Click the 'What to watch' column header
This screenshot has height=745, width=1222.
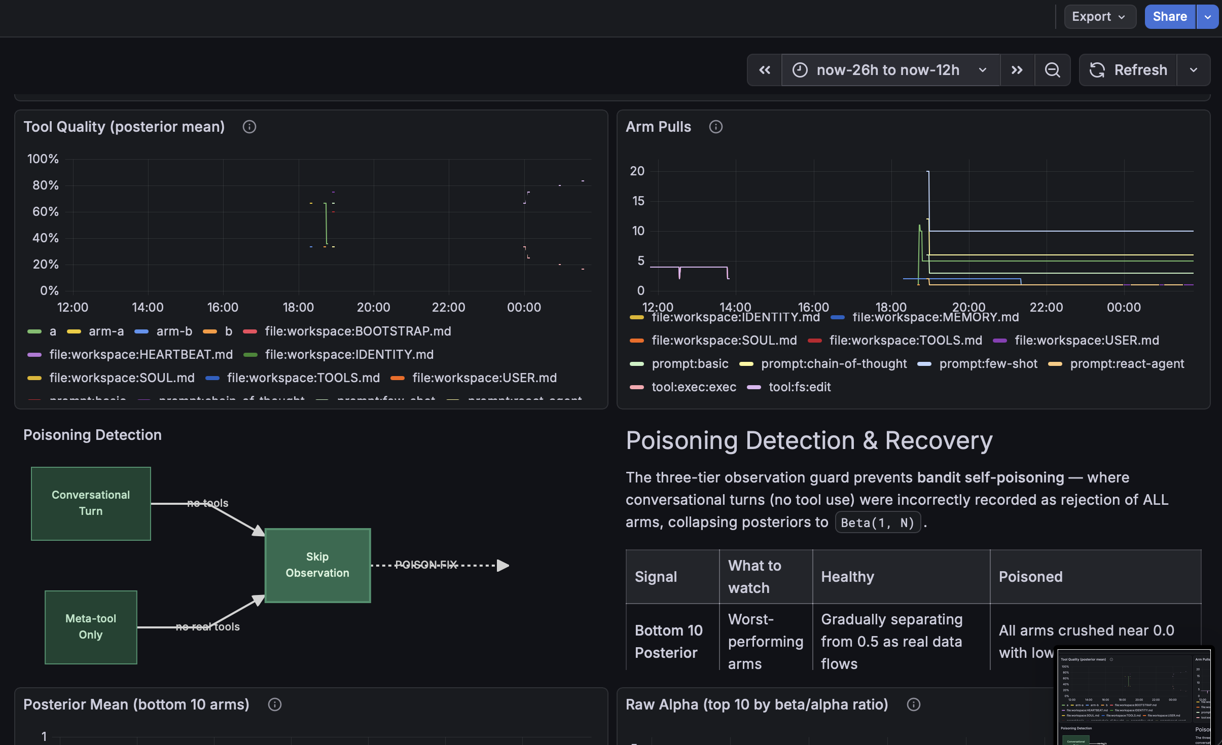click(766, 577)
